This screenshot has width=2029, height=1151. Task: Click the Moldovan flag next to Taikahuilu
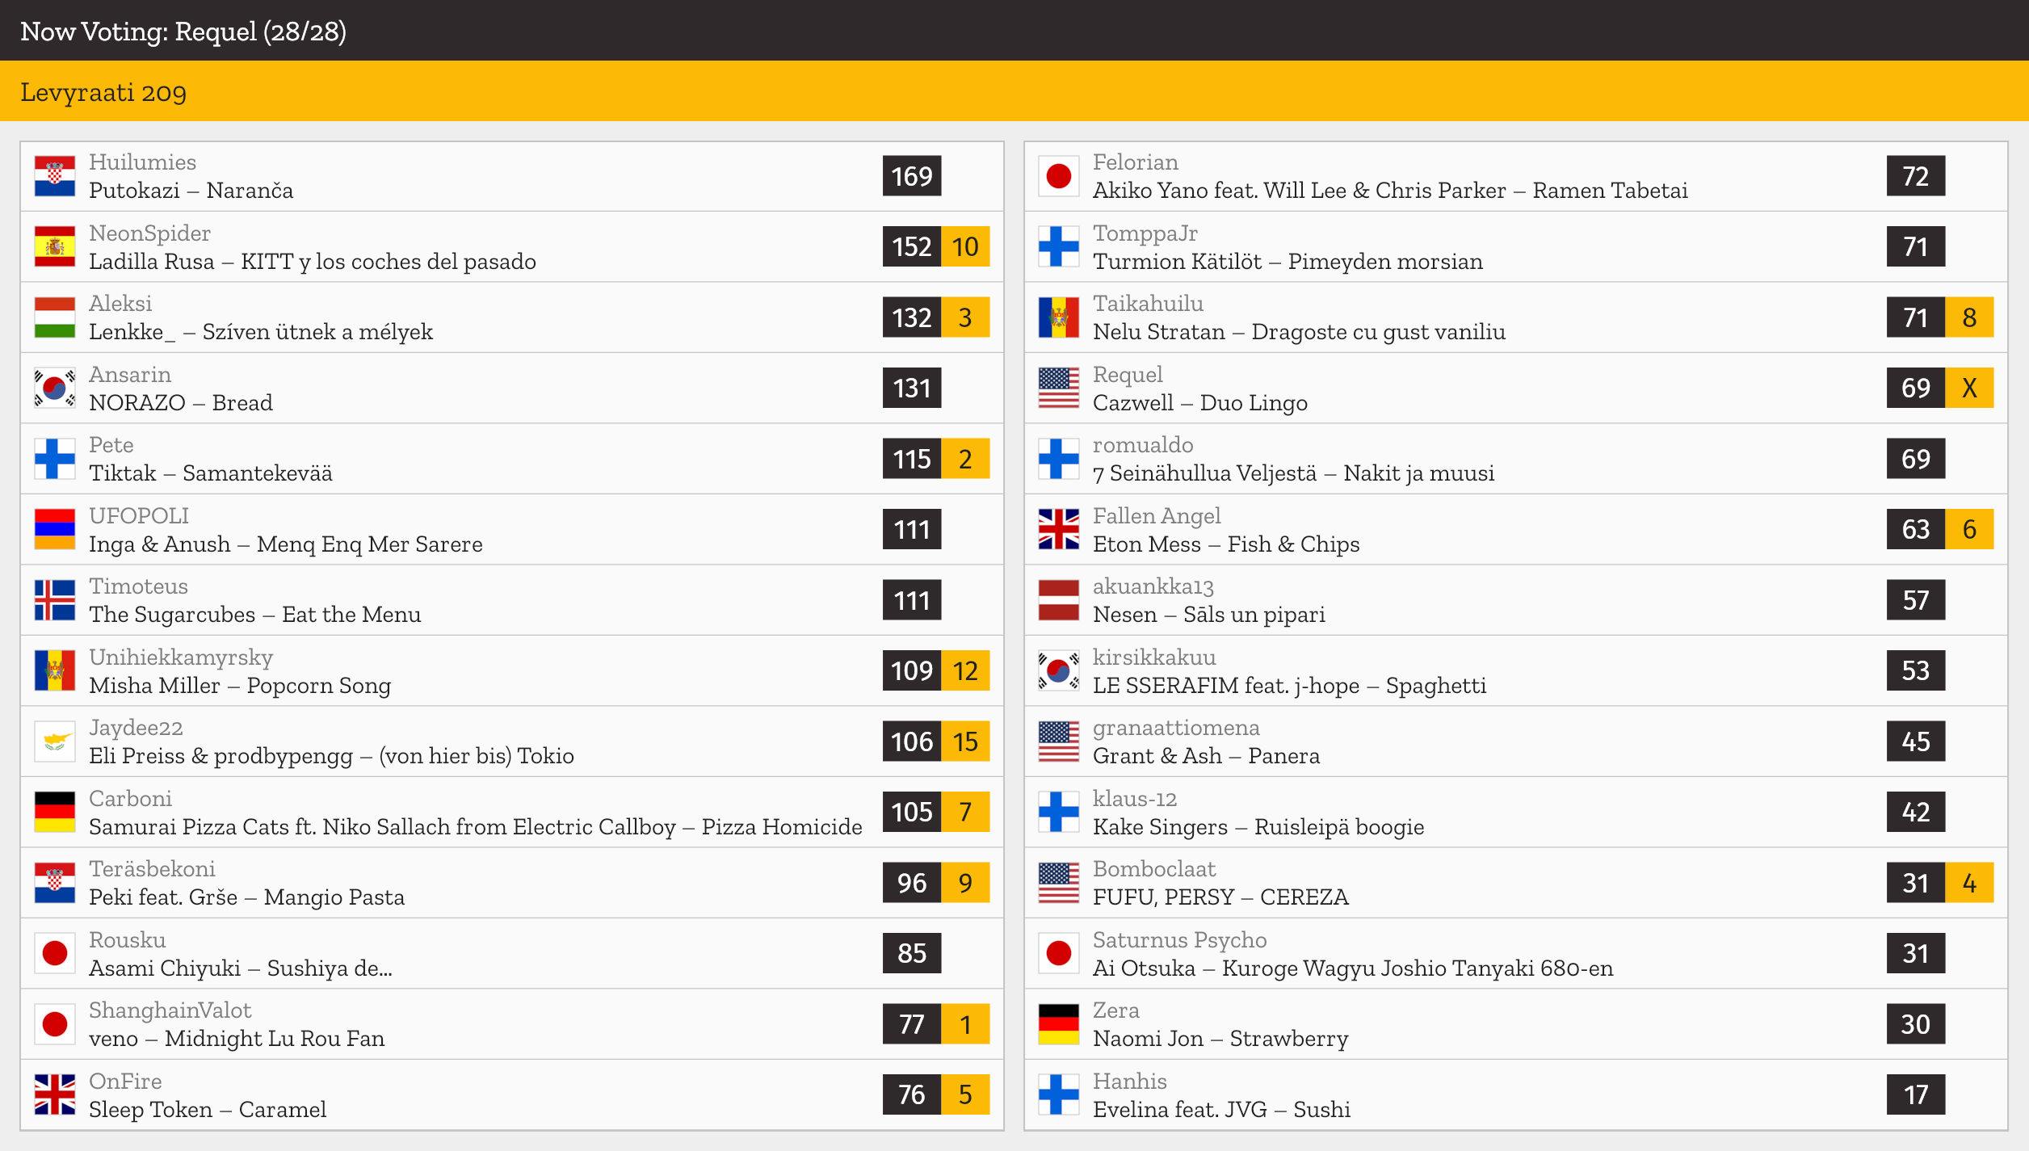[1059, 317]
